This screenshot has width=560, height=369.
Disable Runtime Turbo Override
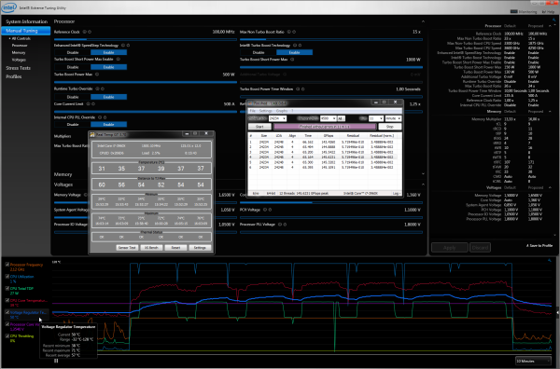pyautogui.click(x=73, y=97)
